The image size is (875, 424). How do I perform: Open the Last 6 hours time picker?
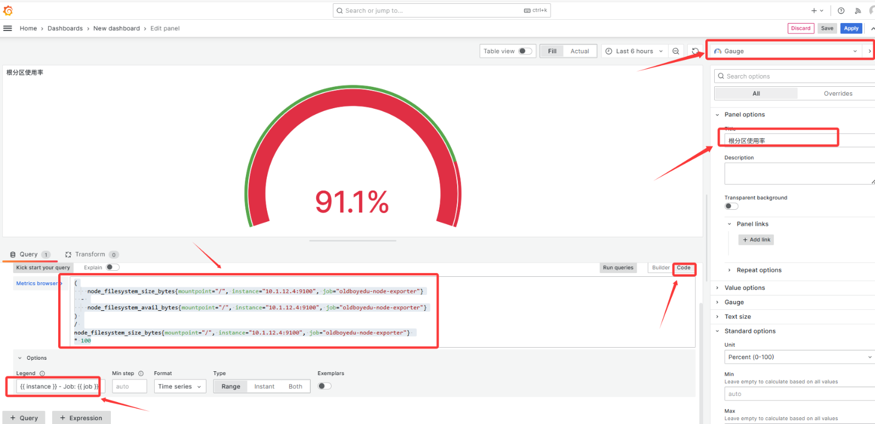click(x=634, y=51)
